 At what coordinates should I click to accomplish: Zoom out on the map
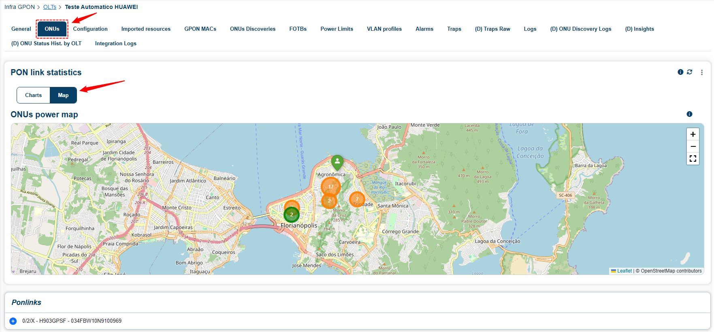pyautogui.click(x=693, y=146)
